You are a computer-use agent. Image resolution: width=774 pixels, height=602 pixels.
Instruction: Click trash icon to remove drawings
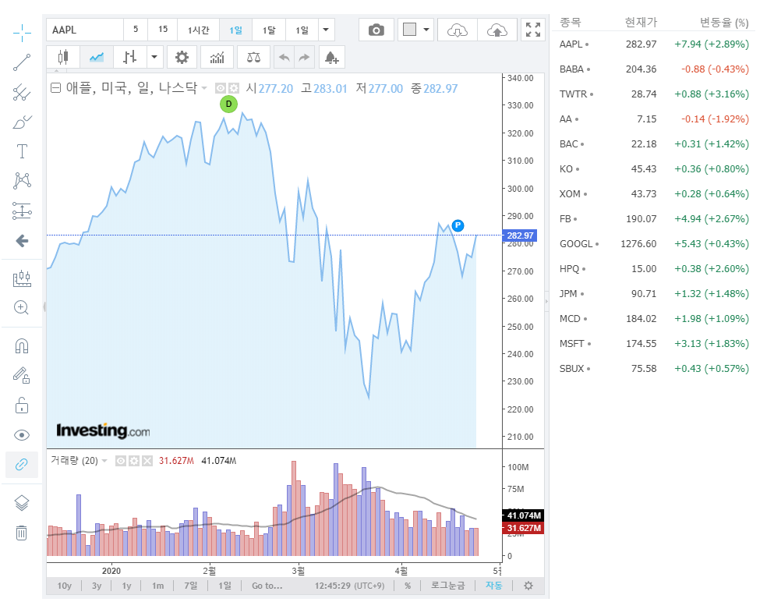(22, 533)
